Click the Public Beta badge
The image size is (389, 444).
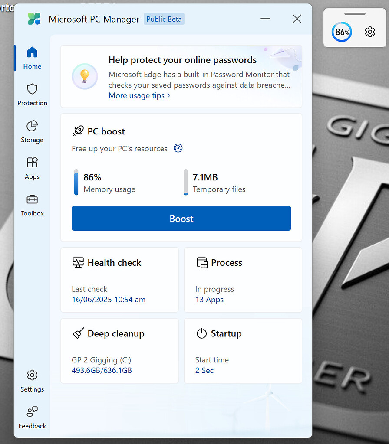164,19
